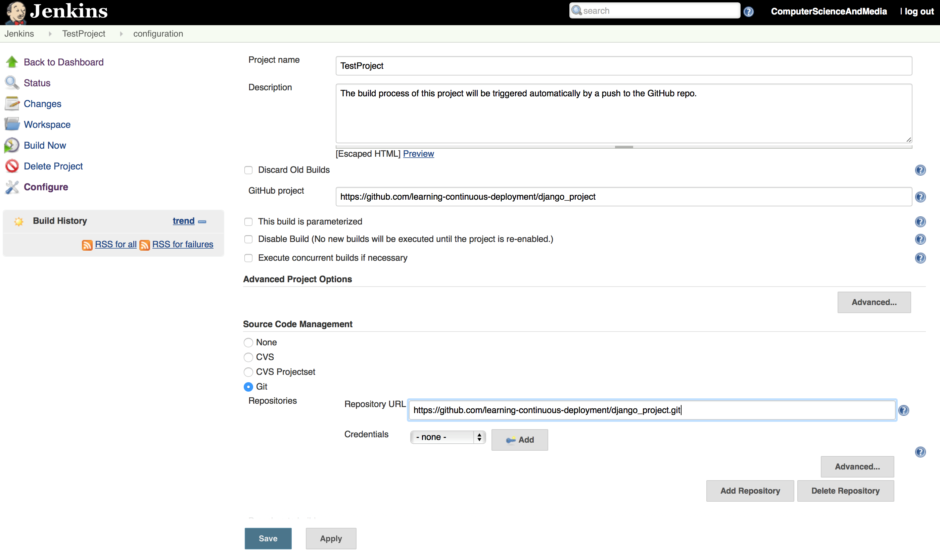Select None radio button for SCM
Image resolution: width=940 pixels, height=550 pixels.
tap(248, 342)
